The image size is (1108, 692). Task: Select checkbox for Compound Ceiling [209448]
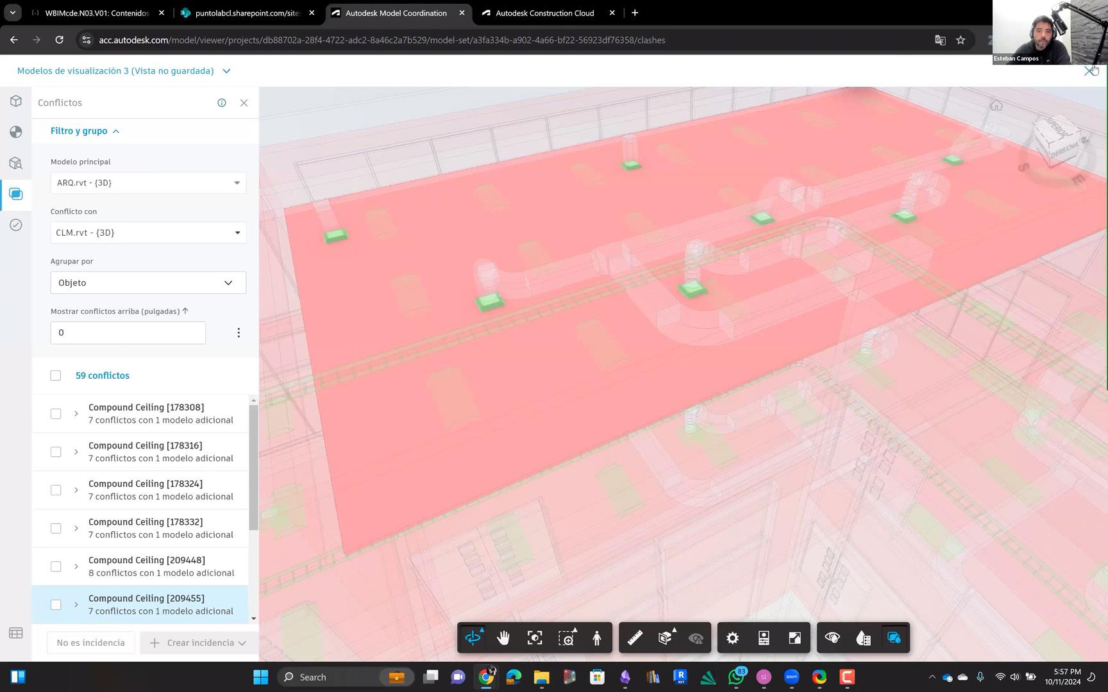point(56,566)
